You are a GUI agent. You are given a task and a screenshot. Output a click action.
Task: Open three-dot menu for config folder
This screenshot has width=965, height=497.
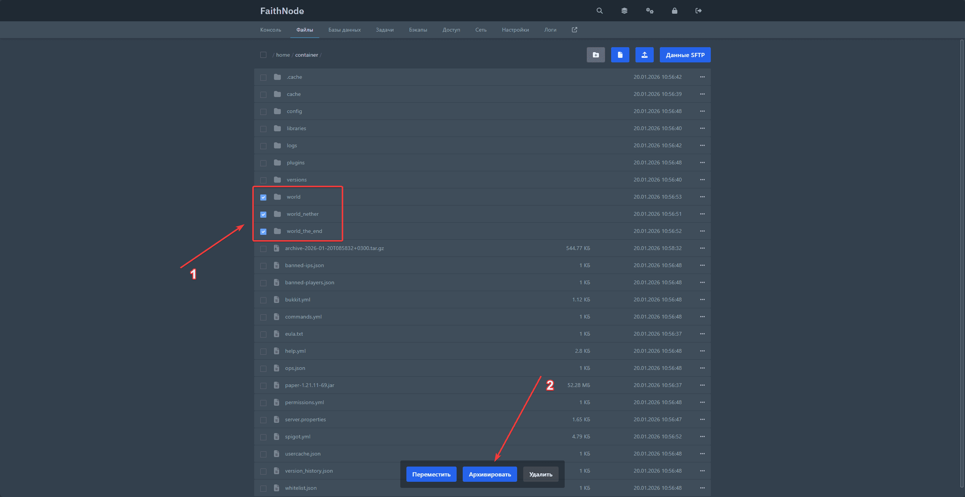[x=702, y=111]
